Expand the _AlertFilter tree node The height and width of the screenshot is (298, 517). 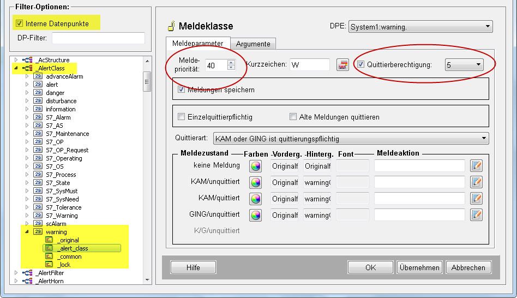(x=16, y=273)
